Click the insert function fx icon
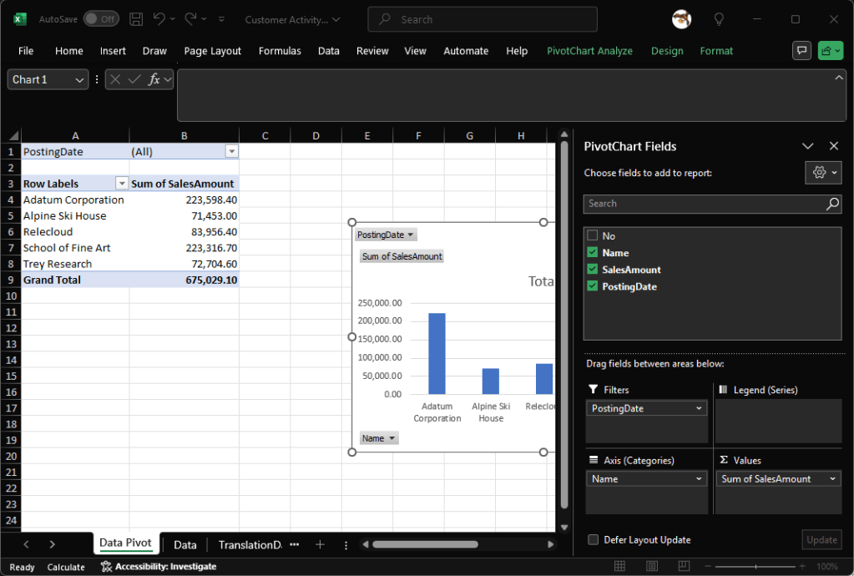 [x=154, y=79]
